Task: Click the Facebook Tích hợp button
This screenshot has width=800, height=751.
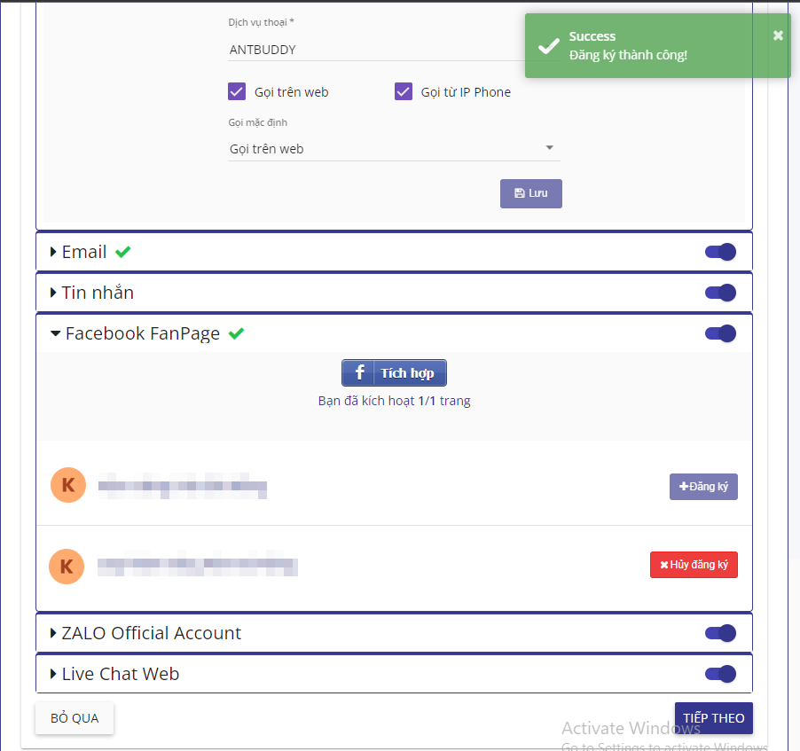Action: 394,373
